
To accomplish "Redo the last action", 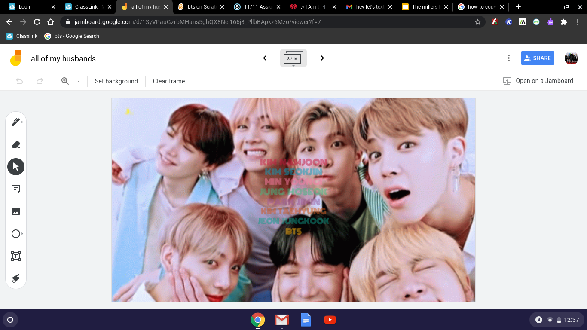I will tap(40, 81).
